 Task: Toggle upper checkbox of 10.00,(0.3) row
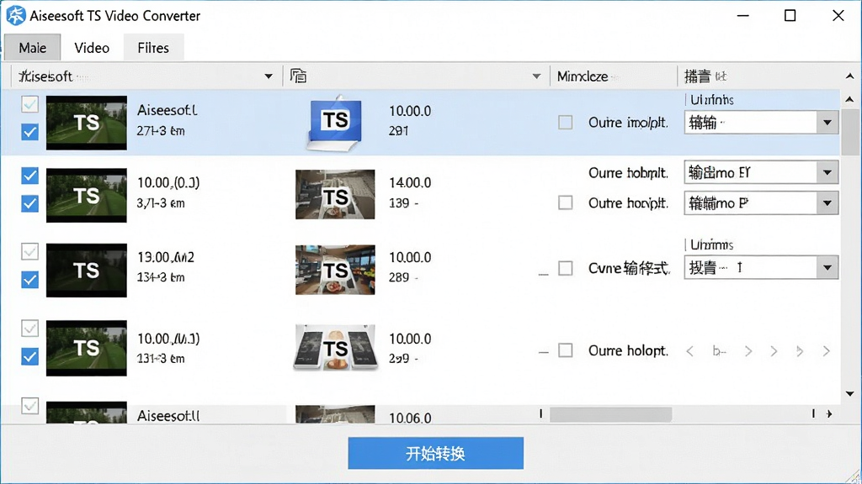pos(29,176)
